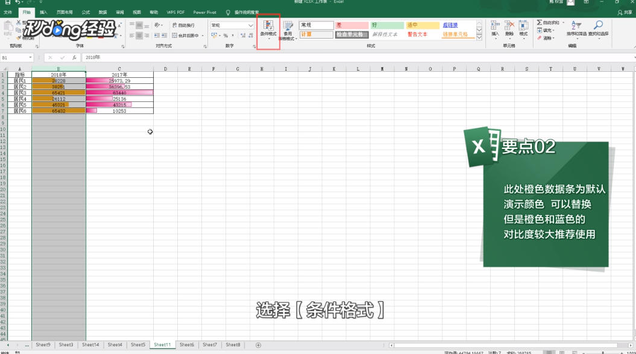The width and height of the screenshot is (636, 354).
Task: Open the Name Box dropdown arrow
Action: coord(30,58)
